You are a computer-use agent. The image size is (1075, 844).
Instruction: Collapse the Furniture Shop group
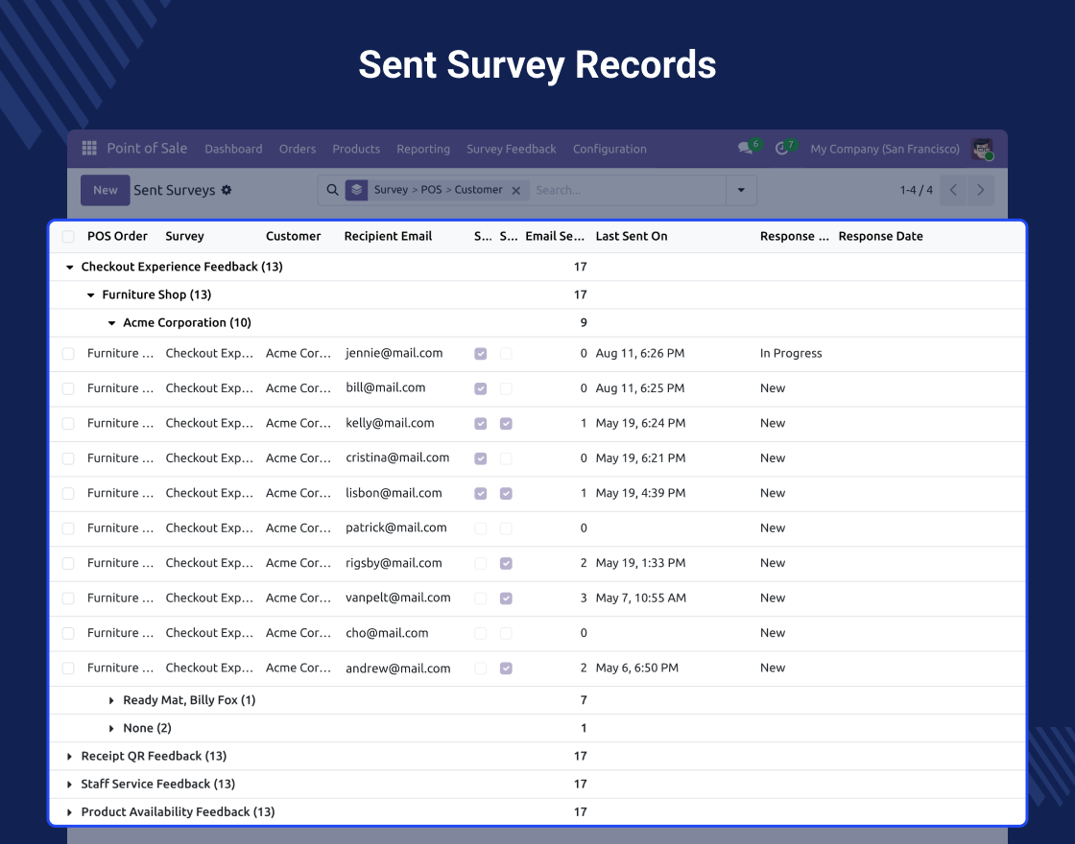tap(90, 295)
